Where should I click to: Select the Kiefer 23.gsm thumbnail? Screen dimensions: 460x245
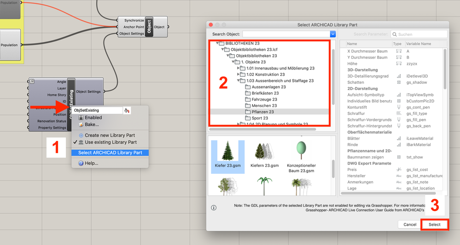[227, 157]
